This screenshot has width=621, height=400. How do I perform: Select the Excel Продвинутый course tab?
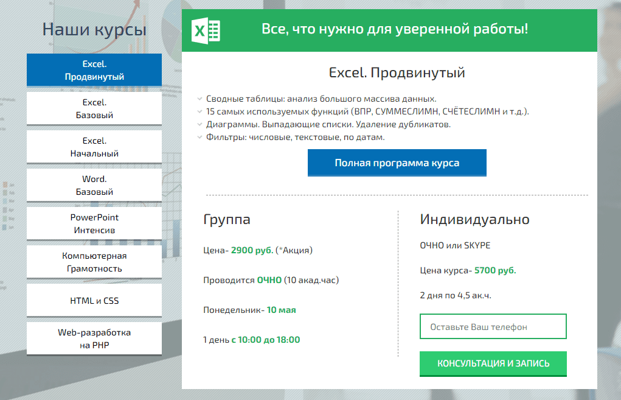coord(94,70)
